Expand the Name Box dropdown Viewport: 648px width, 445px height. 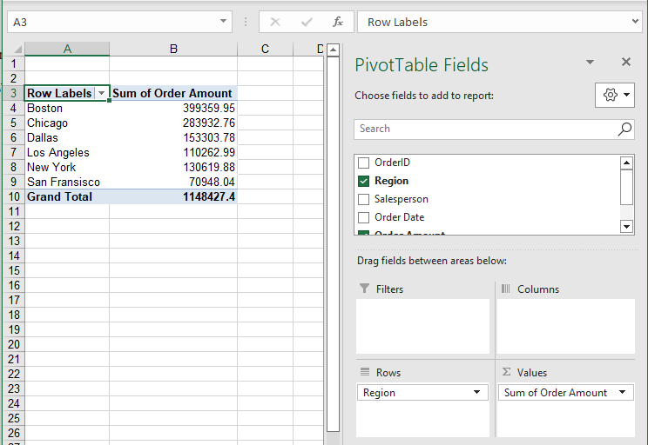[224, 22]
